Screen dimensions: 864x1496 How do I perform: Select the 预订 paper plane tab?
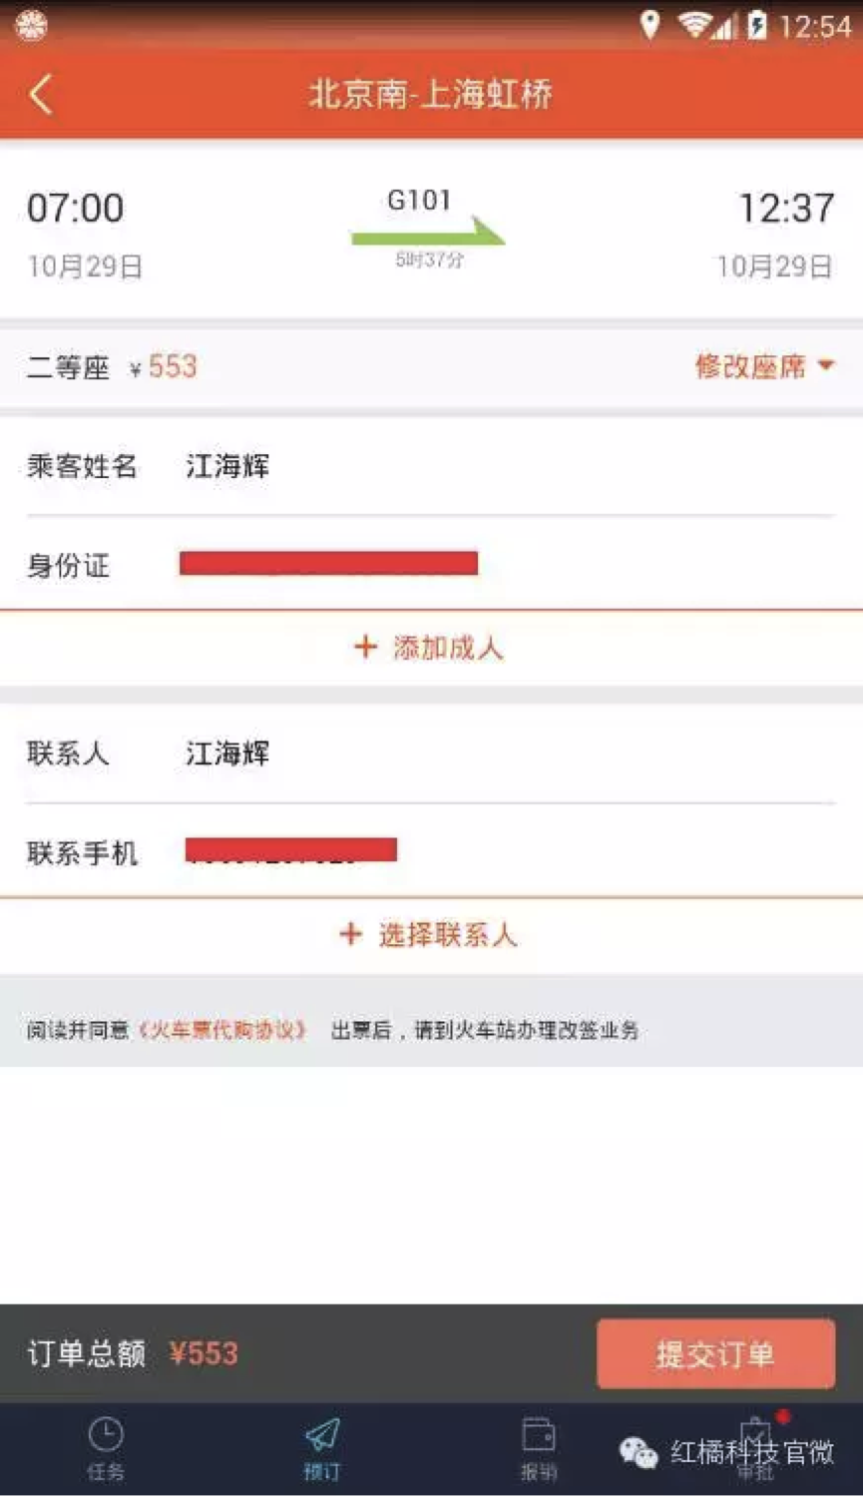pos(322,1448)
